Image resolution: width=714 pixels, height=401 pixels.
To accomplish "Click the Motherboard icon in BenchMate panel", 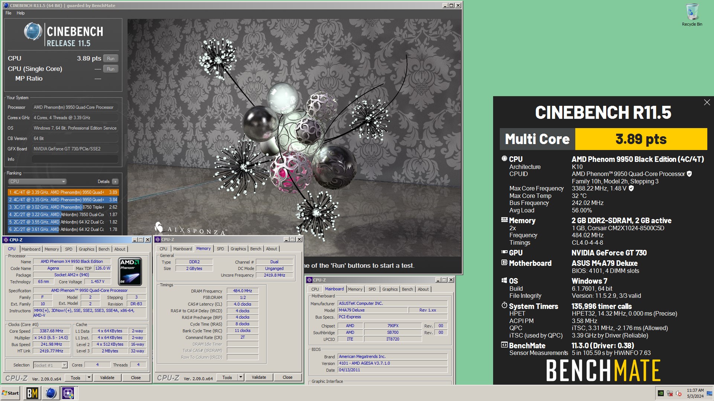I will click(x=504, y=263).
